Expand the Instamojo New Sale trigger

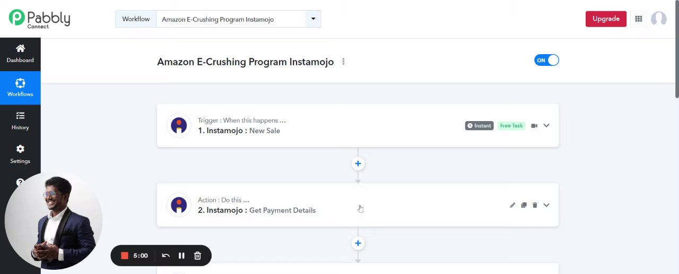[546, 126]
